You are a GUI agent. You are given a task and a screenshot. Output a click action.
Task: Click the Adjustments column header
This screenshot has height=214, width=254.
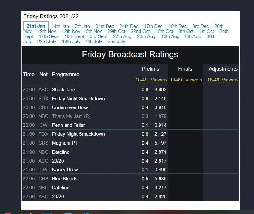pyautogui.click(x=223, y=69)
